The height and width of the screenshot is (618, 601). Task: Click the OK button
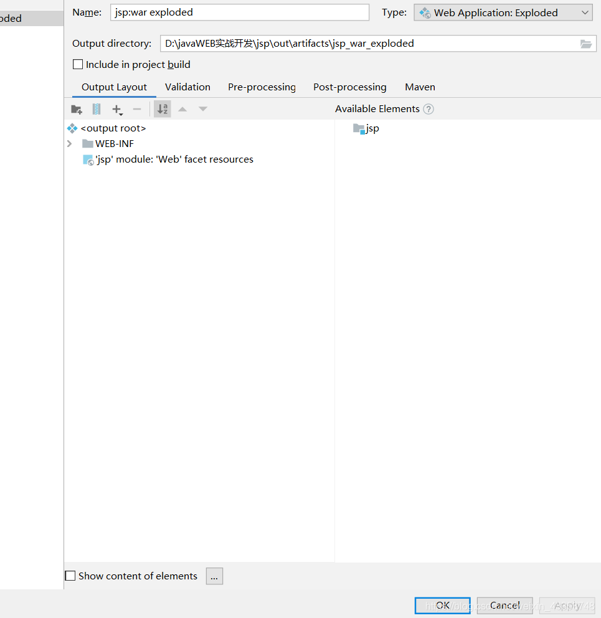point(443,606)
